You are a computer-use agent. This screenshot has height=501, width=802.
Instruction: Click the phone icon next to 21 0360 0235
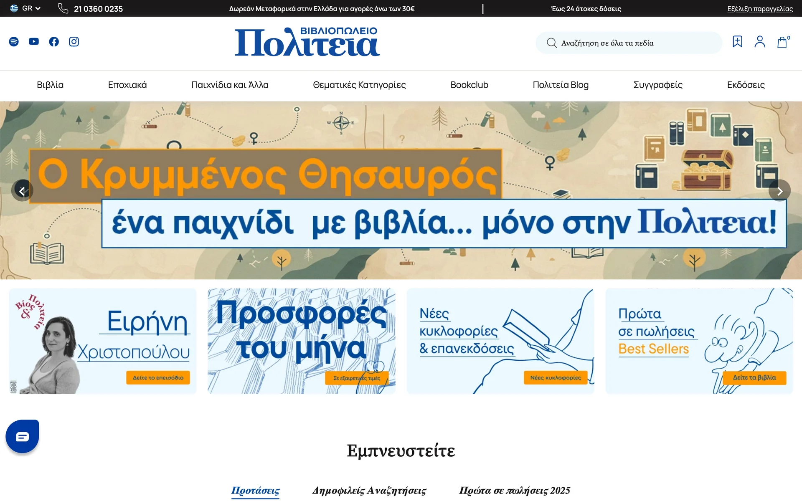(63, 8)
